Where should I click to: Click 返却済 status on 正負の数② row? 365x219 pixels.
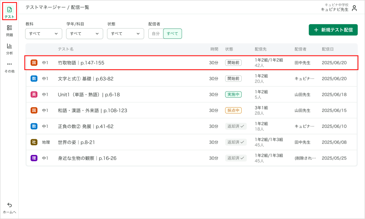coord(236,126)
